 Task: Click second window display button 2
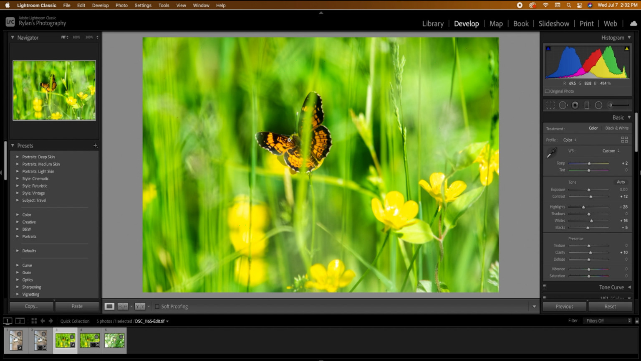point(20,321)
